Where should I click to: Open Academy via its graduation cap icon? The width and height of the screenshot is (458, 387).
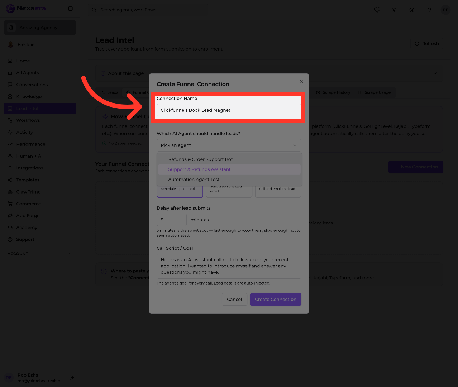(10, 228)
